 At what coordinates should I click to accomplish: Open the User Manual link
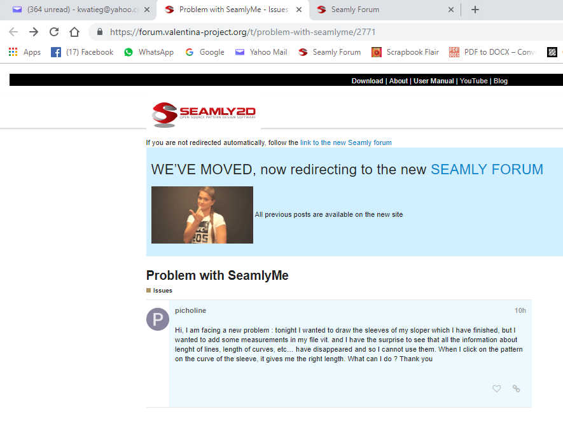click(x=433, y=81)
